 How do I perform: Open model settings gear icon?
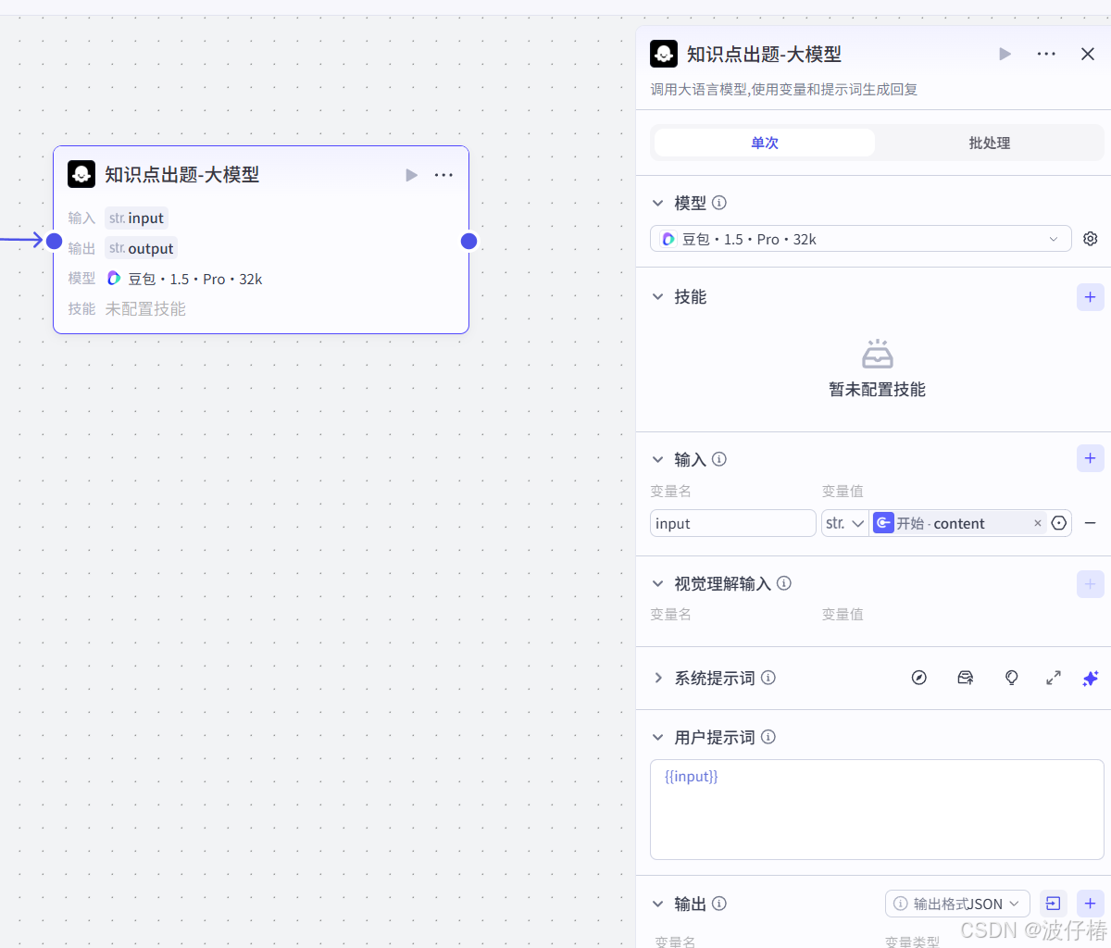pos(1091,239)
